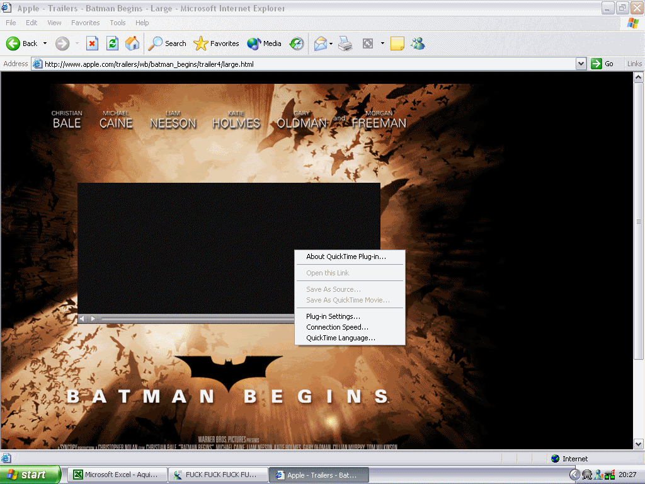Click the Start button
This screenshot has width=645, height=484.
click(30, 475)
